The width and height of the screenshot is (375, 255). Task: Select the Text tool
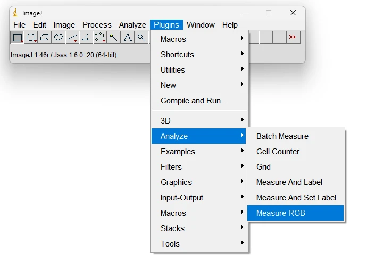point(128,38)
